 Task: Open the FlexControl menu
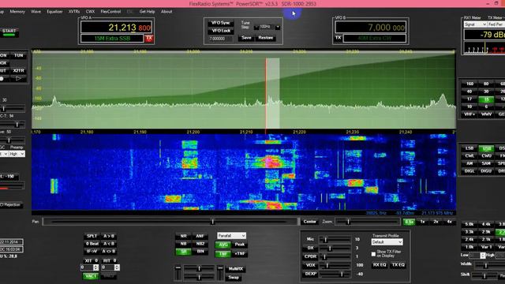click(x=110, y=12)
